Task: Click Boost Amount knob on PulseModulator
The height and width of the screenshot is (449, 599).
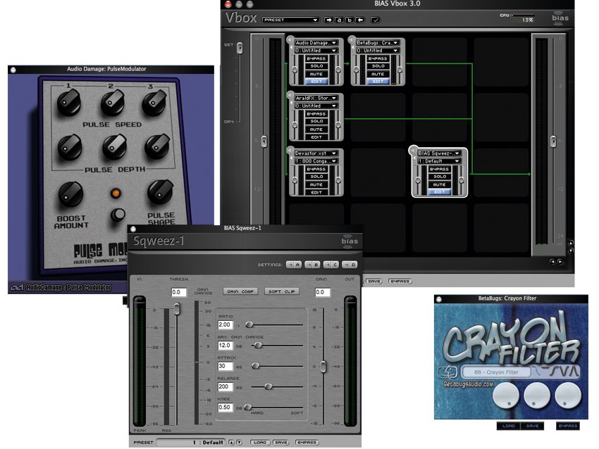Action: pos(70,194)
